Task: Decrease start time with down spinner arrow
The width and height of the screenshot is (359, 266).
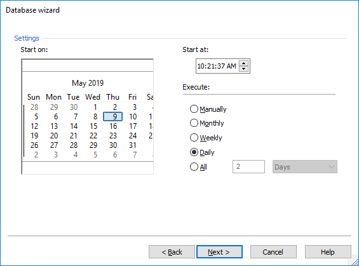Action: point(243,69)
